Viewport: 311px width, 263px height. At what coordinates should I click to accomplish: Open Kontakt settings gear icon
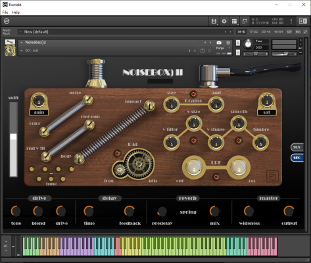point(224,21)
